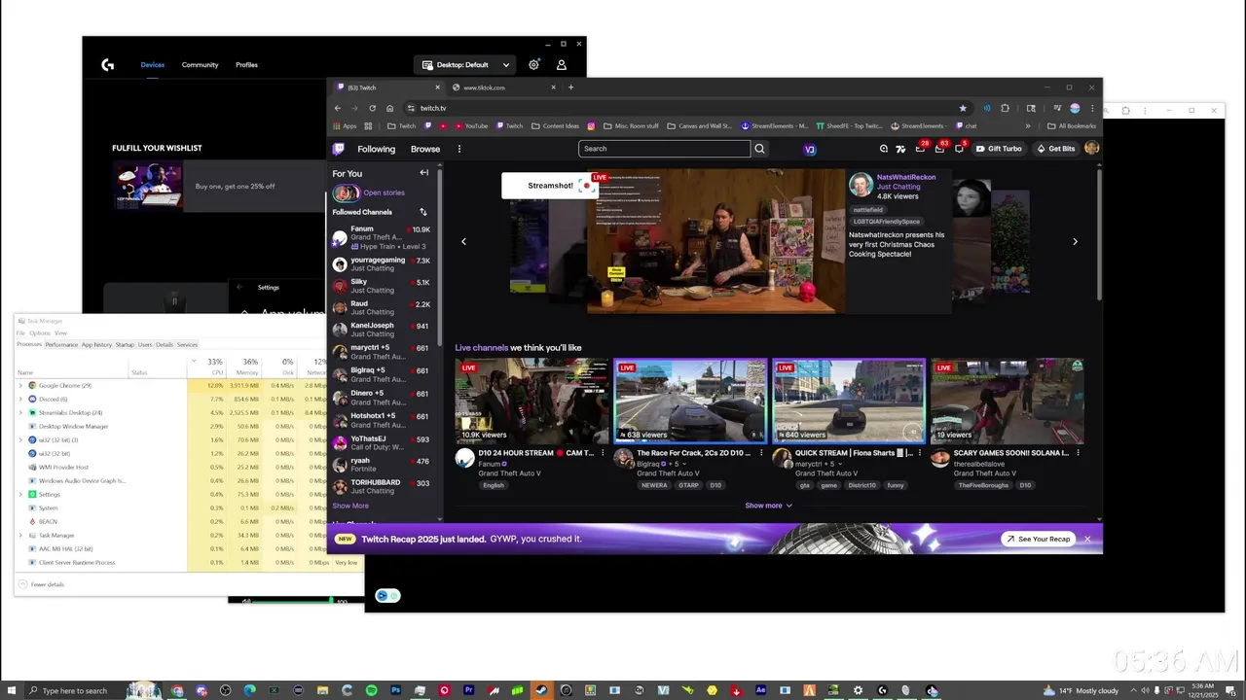Bookmark page with Chrome star icon
This screenshot has width=1246, height=700.
(x=963, y=108)
